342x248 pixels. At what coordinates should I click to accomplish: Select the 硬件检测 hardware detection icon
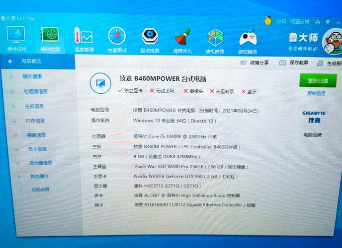50,39
